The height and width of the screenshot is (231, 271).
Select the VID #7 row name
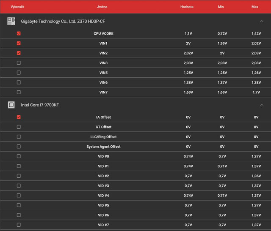(x=103, y=225)
